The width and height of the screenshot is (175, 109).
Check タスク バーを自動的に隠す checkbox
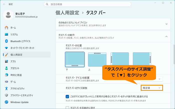[x=67, y=108]
